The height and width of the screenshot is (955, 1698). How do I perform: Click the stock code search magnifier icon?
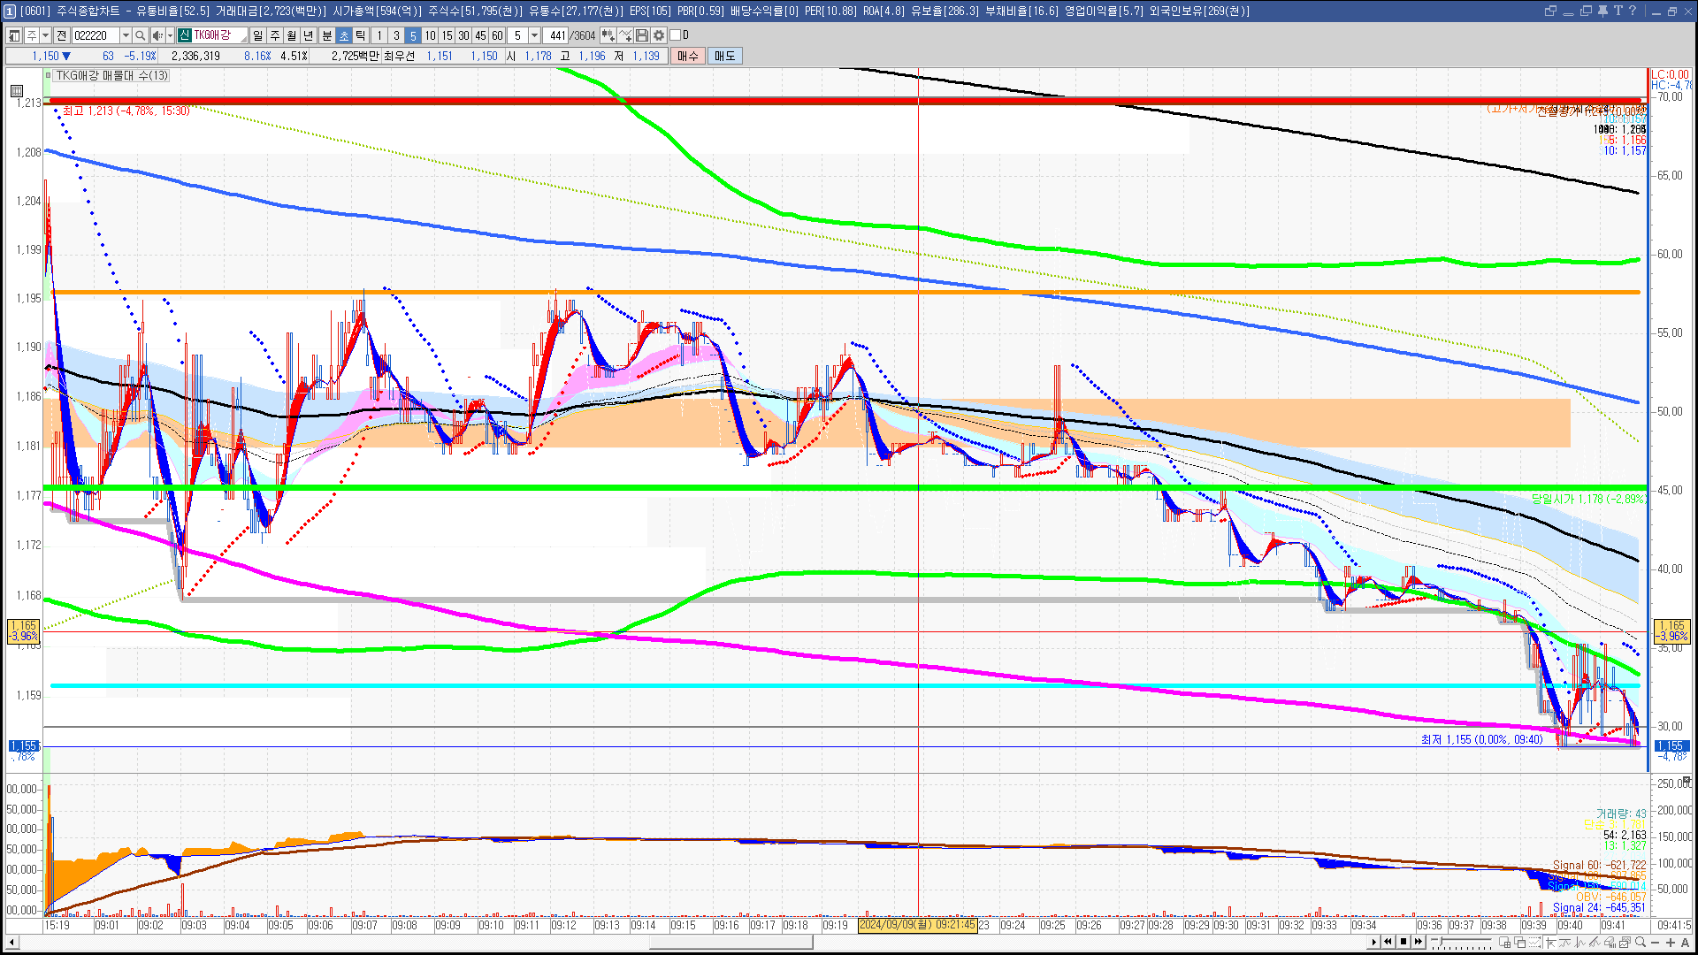pos(140,35)
